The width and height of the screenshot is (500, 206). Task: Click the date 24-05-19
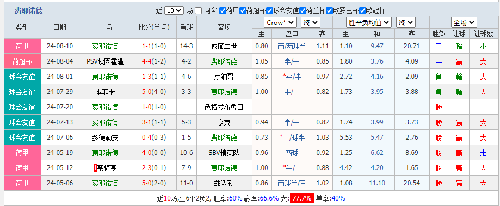coord(60,153)
